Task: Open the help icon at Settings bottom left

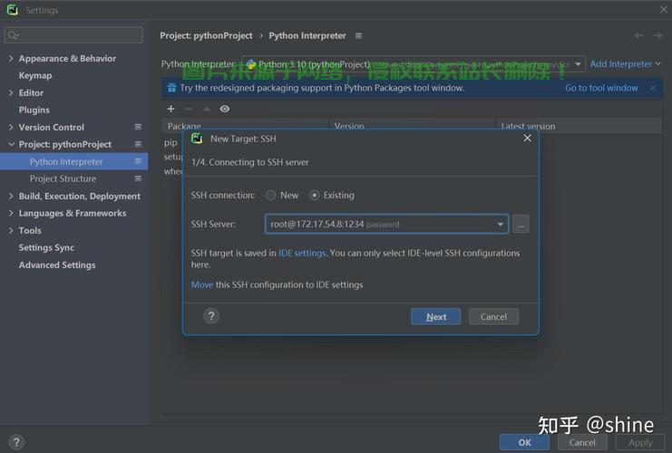Action: 16,442
